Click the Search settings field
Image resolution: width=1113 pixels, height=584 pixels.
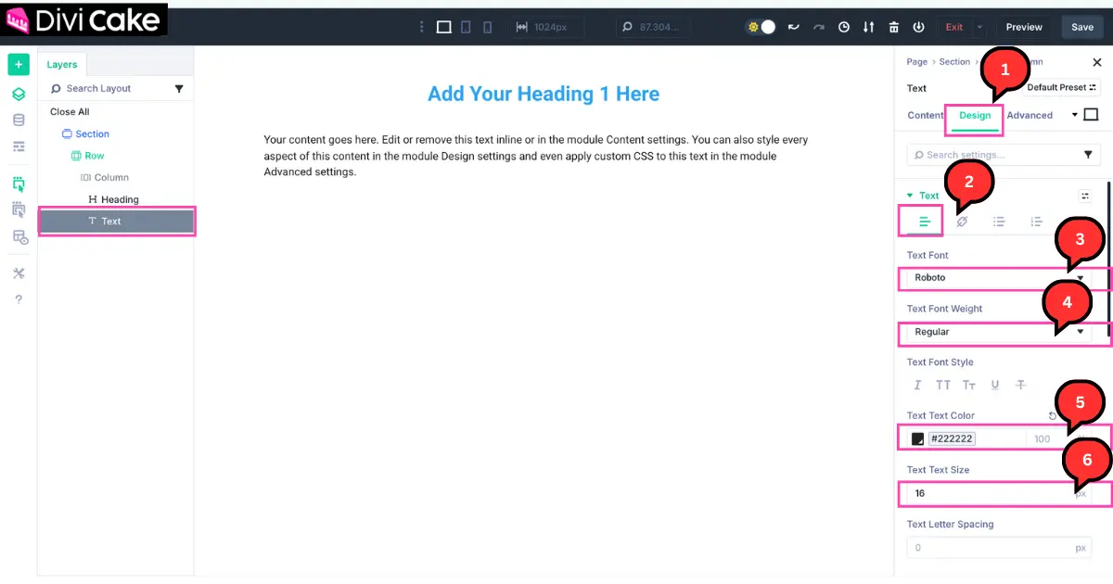(991, 155)
